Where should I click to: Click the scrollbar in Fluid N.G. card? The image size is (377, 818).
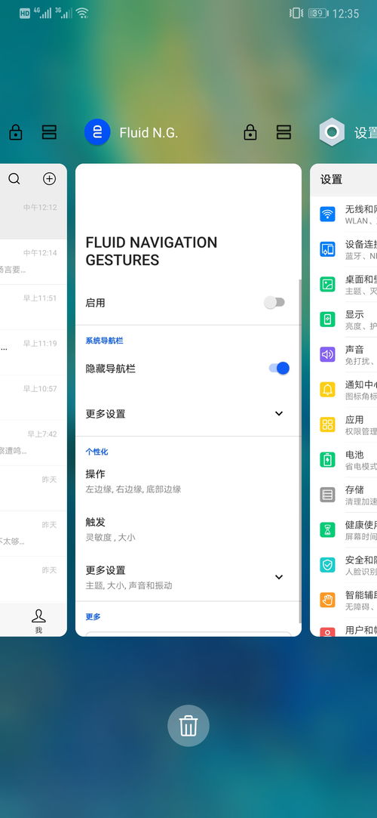(300, 451)
